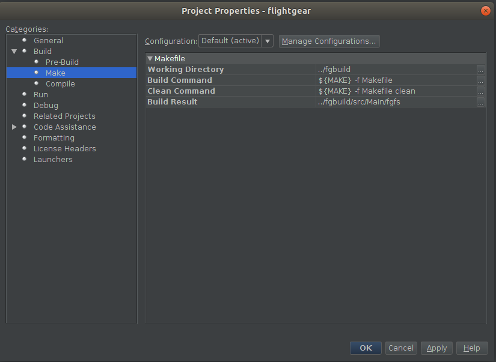Expand the Code Assistance tree node
Viewport: 496px width, 362px height.
coord(14,127)
